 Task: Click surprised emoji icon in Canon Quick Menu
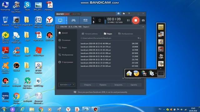(x=136, y=73)
